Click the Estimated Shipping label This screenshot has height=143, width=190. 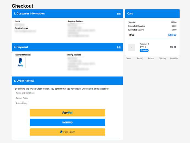pyautogui.click(x=137, y=26)
